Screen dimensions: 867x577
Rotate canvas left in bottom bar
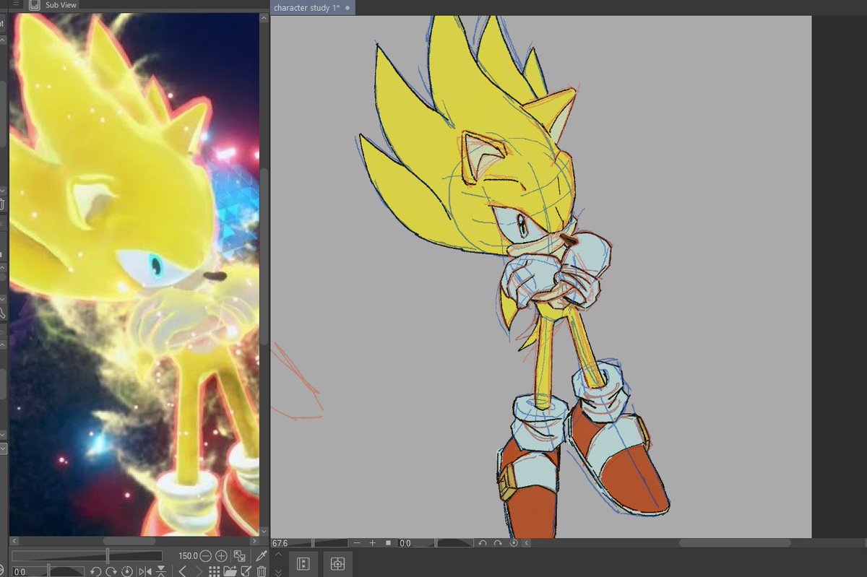click(x=483, y=543)
